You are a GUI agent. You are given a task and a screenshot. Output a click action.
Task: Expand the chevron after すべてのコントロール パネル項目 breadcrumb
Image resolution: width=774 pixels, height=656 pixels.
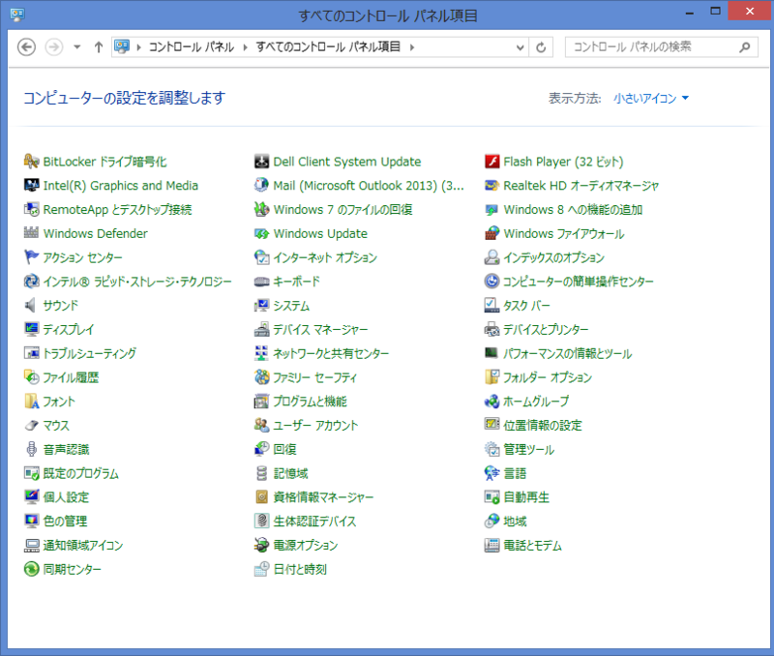click(x=412, y=47)
